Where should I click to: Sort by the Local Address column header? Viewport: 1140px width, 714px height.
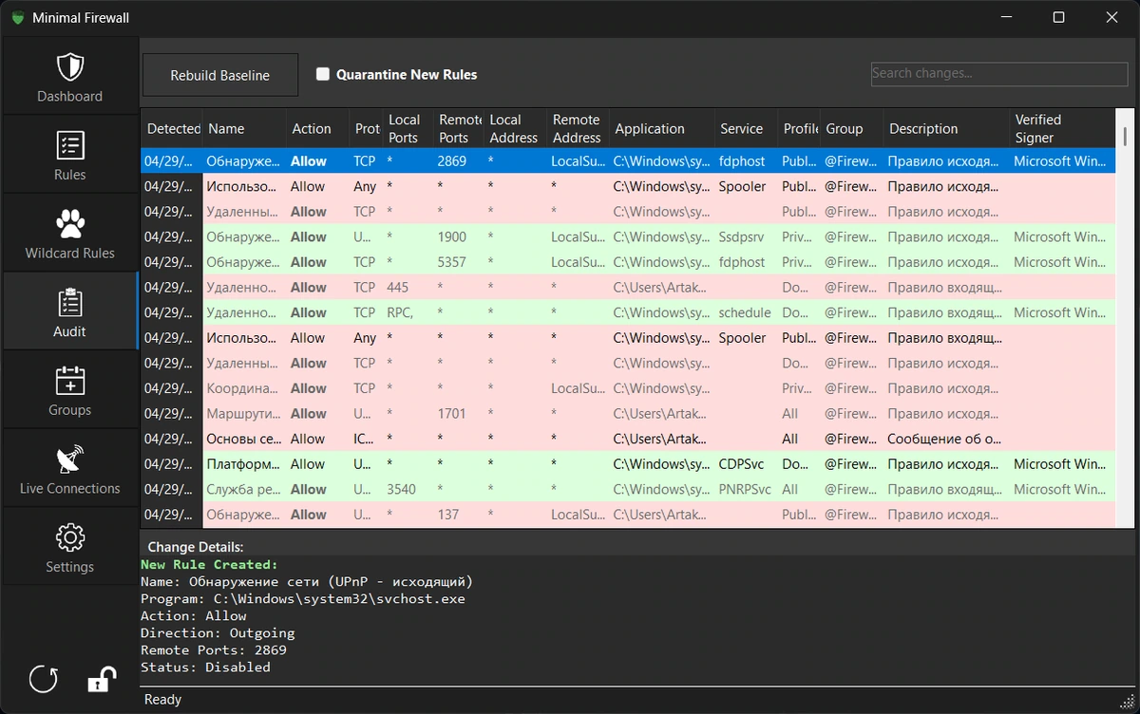point(516,128)
